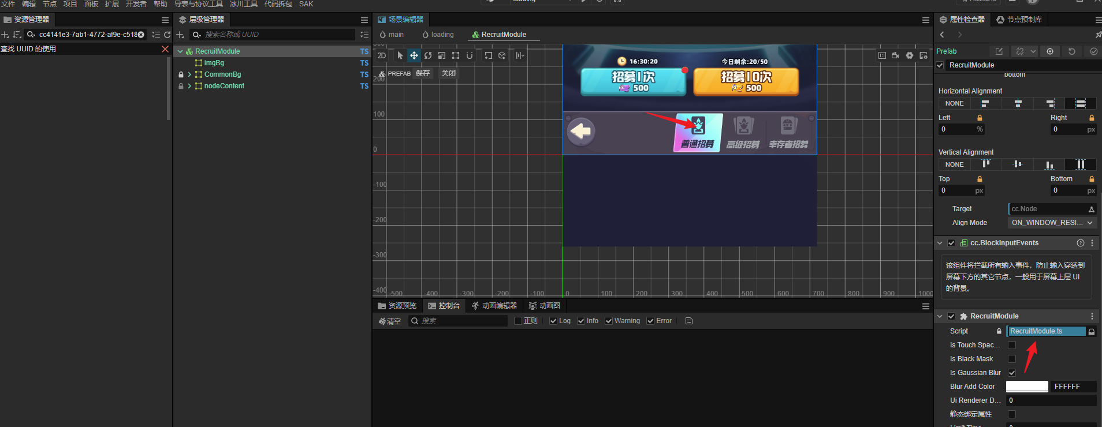Collapse the cc.BlockInputEvents component section
The width and height of the screenshot is (1102, 427).
coord(940,243)
